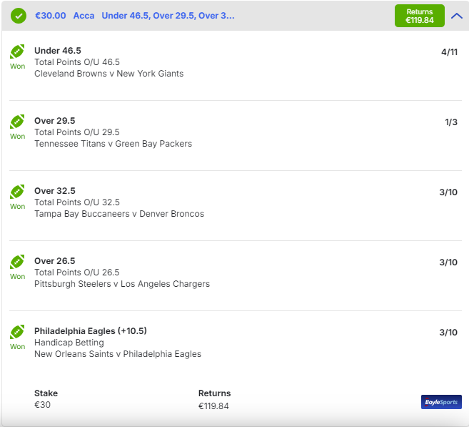Select 'Philadelphia Eagles (+10.5)' selection title

click(91, 331)
